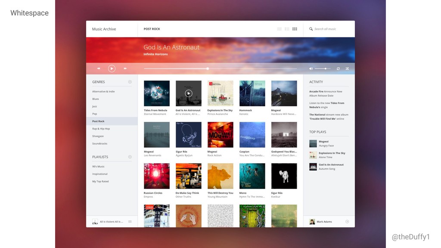Open Tides From Nebula's single activity item
The image size is (441, 248).
pyautogui.click(x=327, y=105)
